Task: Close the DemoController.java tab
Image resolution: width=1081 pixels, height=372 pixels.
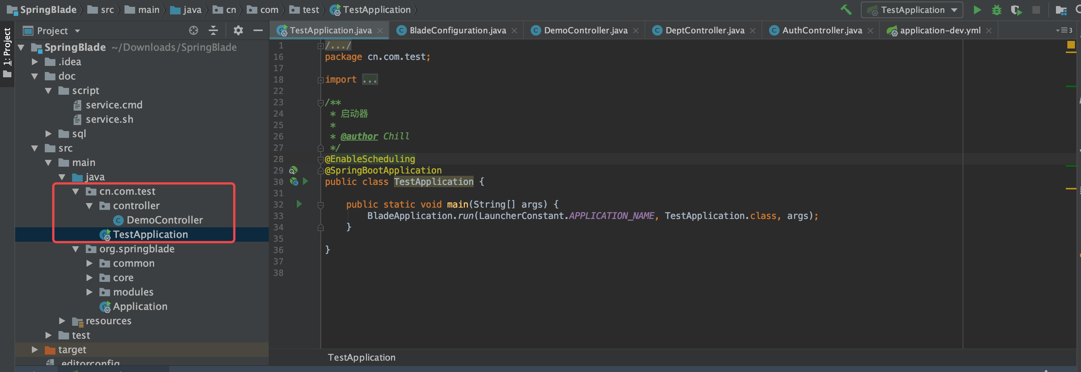Action: coord(636,31)
